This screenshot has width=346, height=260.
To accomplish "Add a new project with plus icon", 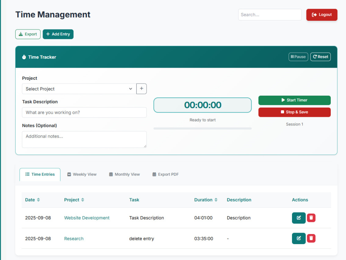I will pos(142,89).
